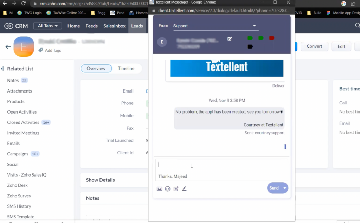Click Add Tags link
The image size is (360, 223).
click(53, 50)
